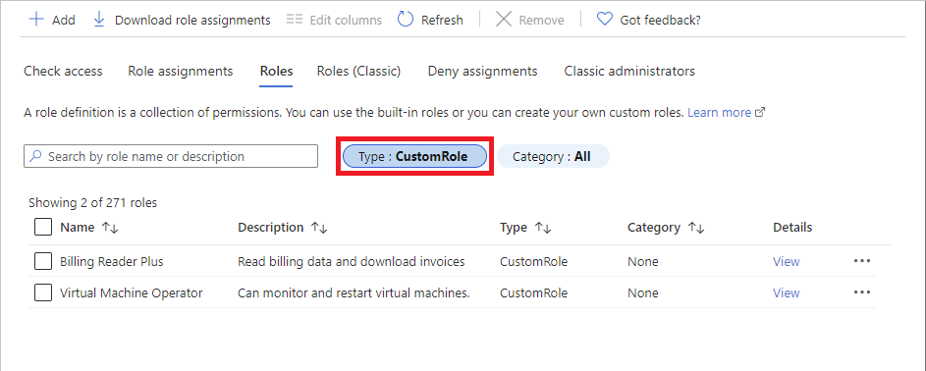Viewport: 926px width, 371px height.
Task: Open the Virtual Machine Operator ellipsis menu
Action: tap(862, 292)
